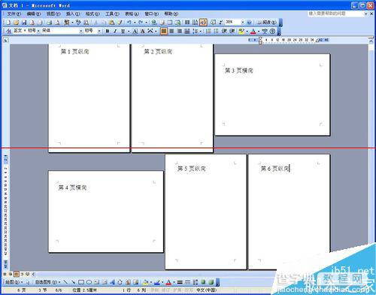The width and height of the screenshot is (376, 295).
Task: Switch to Normal view button
Action: pos(5,274)
